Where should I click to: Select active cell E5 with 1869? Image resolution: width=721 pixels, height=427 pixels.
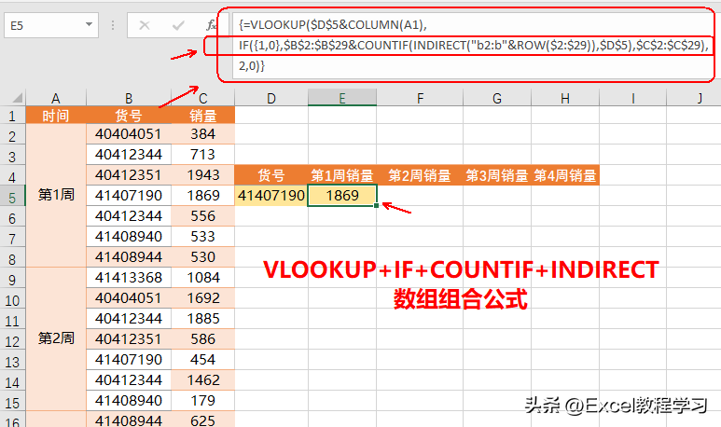coord(342,196)
